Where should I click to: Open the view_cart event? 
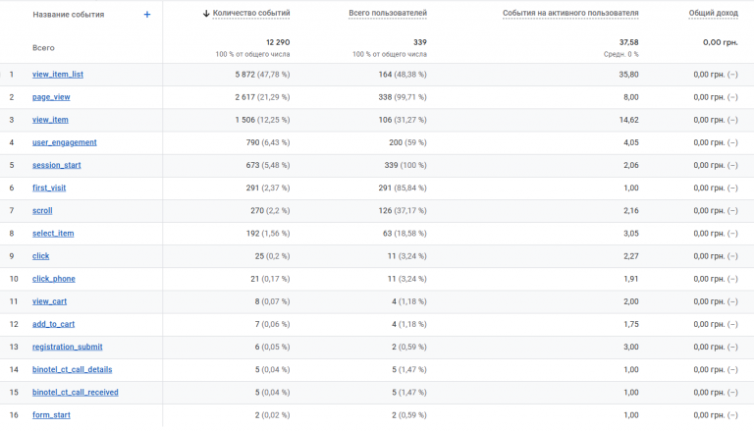(49, 301)
